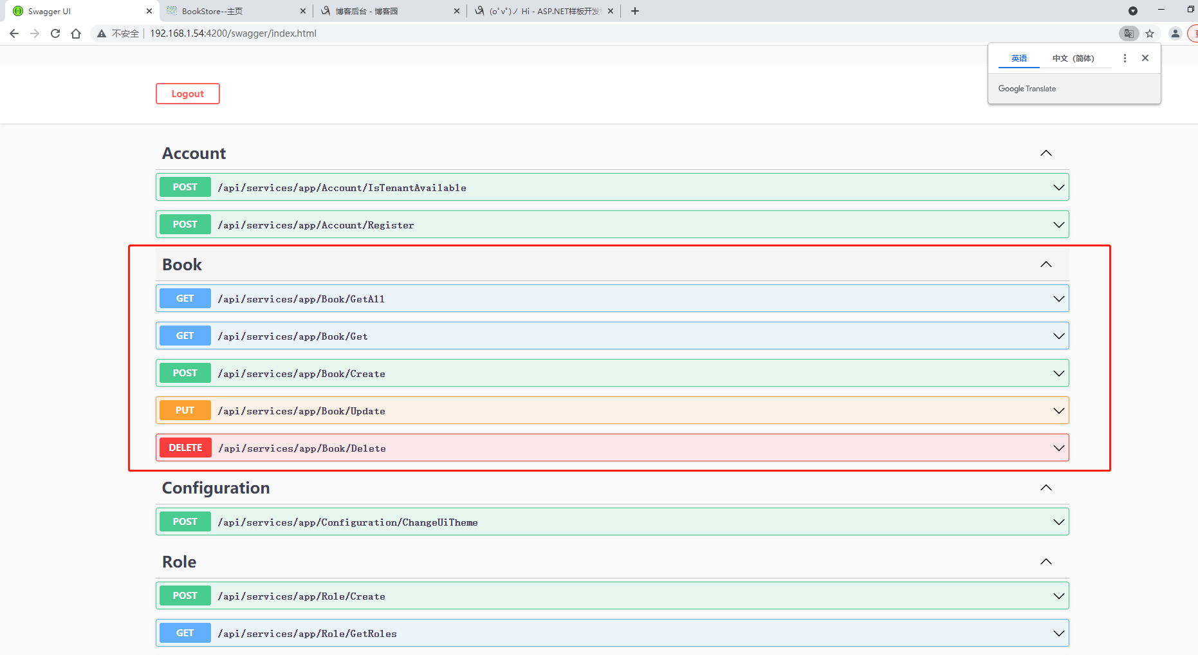Expand the Account/IsTenantAvailable endpoint arrow
The height and width of the screenshot is (655, 1198).
pos(1058,187)
